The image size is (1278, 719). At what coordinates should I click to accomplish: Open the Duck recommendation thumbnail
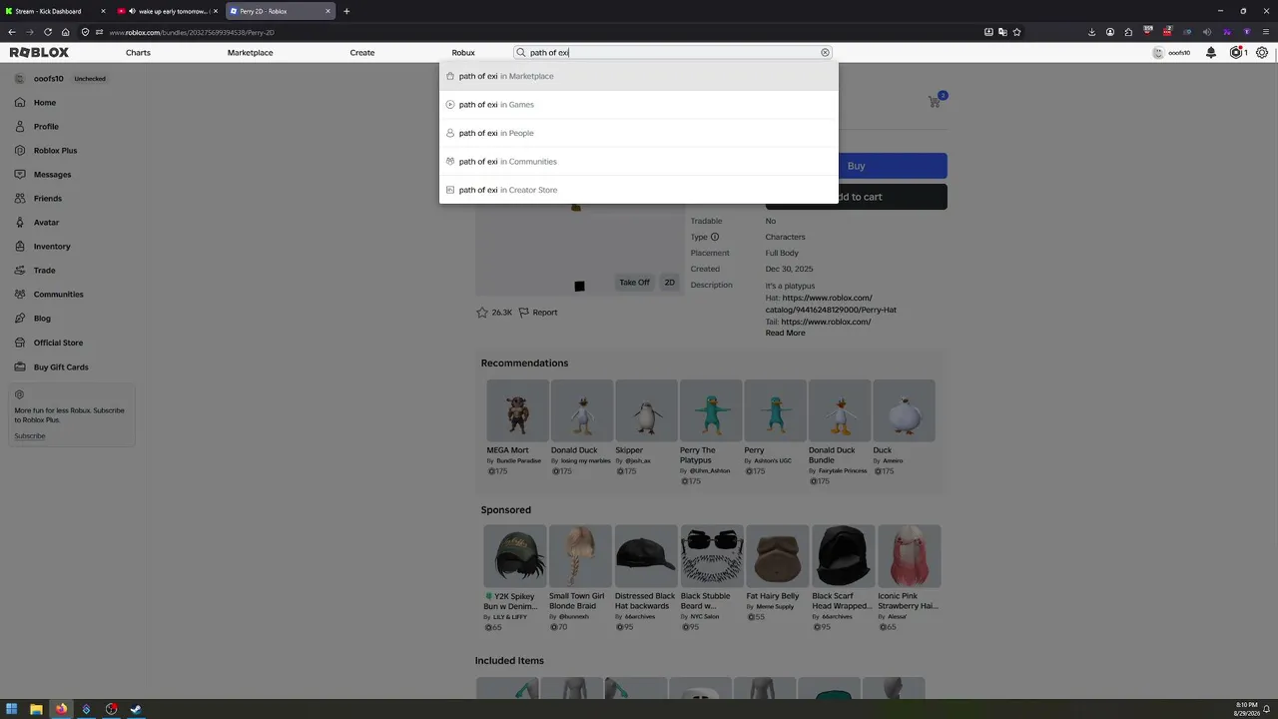[x=904, y=410]
